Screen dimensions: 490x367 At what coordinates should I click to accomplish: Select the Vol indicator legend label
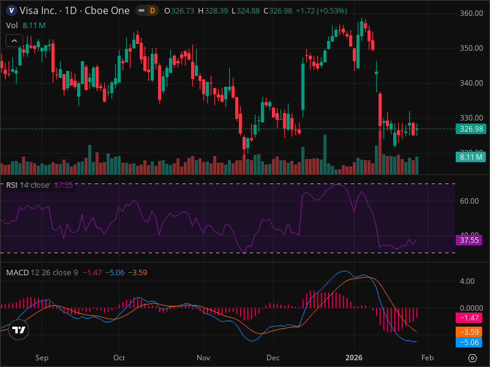[x=12, y=25]
